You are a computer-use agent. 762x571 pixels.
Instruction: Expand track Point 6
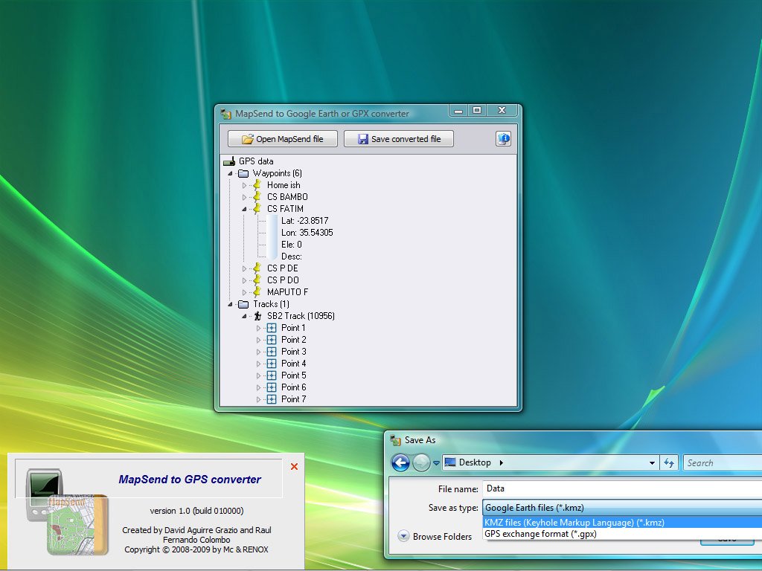258,387
